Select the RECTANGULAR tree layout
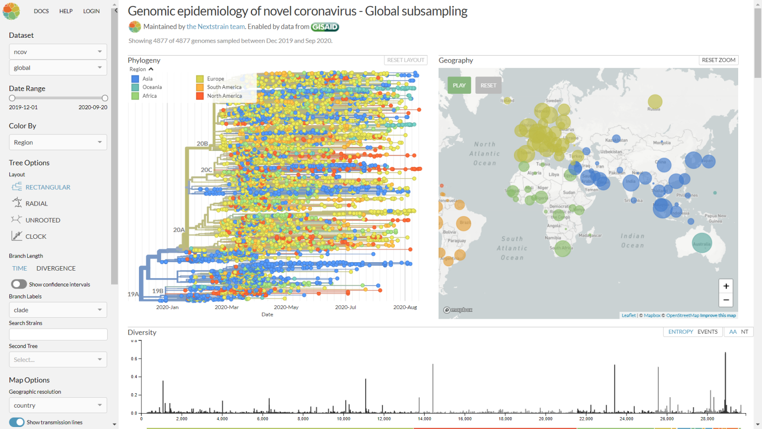 click(x=48, y=187)
